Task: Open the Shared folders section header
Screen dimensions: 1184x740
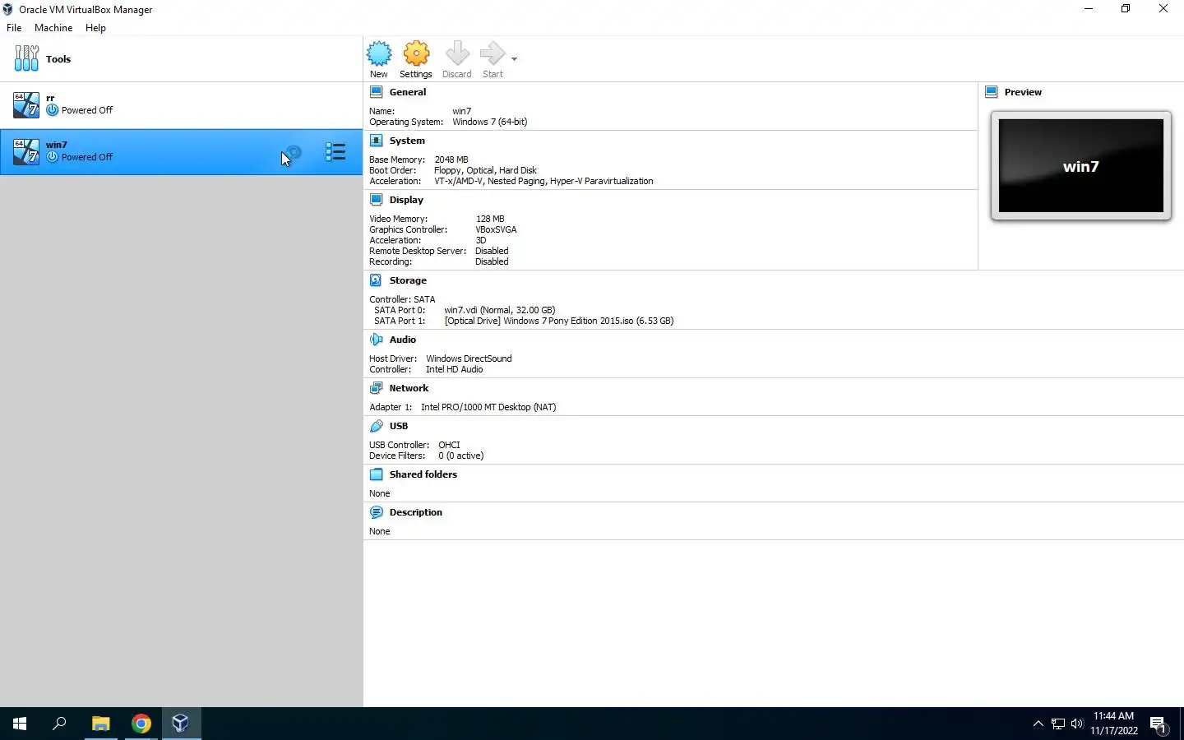Action: pyautogui.click(x=423, y=474)
